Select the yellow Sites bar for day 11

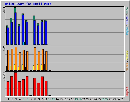pyautogui.click(x=45, y=67)
